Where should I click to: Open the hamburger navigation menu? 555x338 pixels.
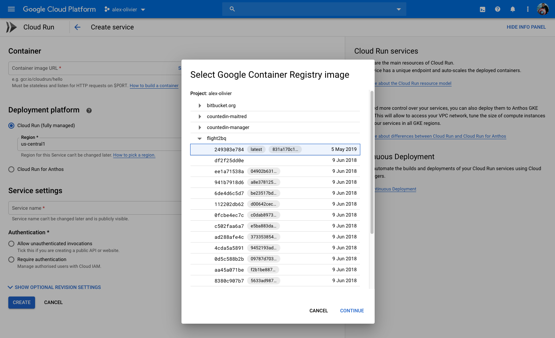[11, 9]
